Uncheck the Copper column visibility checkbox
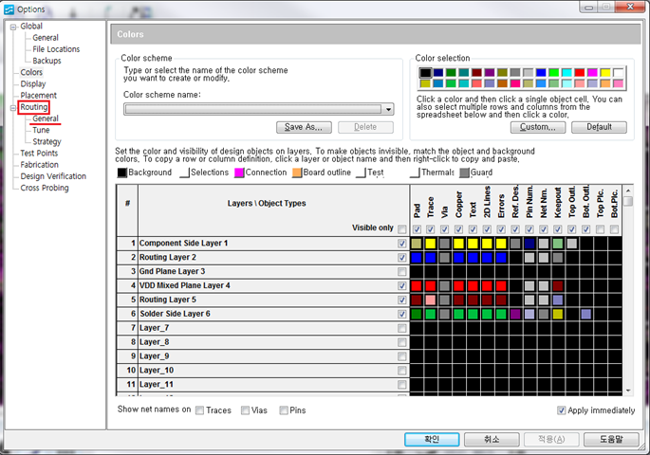The width and height of the screenshot is (650, 455). tap(459, 229)
